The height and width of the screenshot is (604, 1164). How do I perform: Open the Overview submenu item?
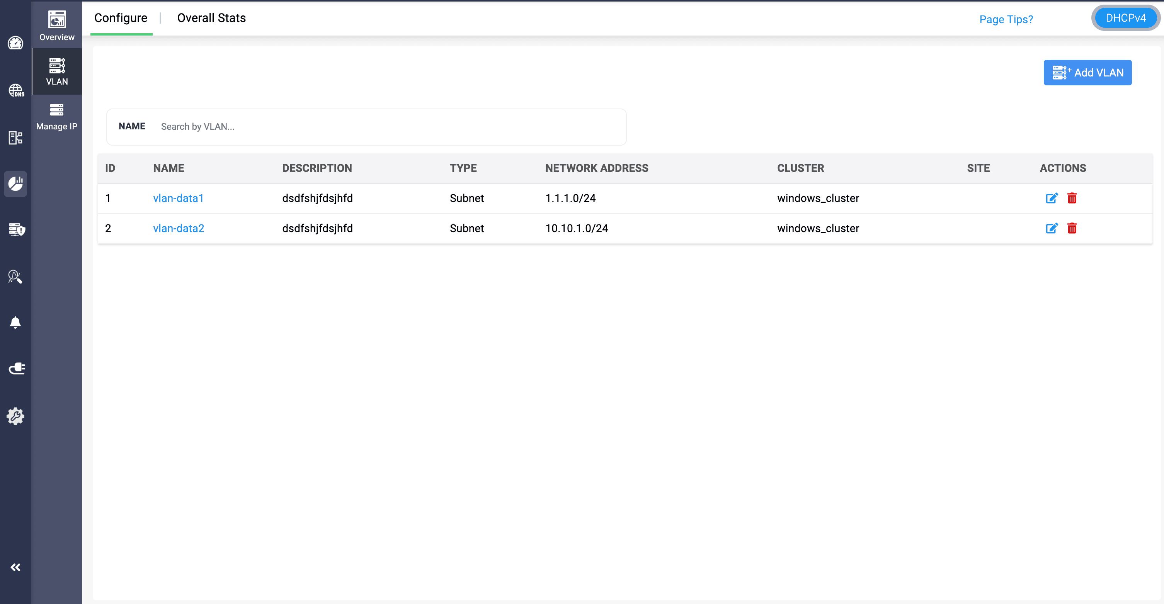click(x=56, y=26)
